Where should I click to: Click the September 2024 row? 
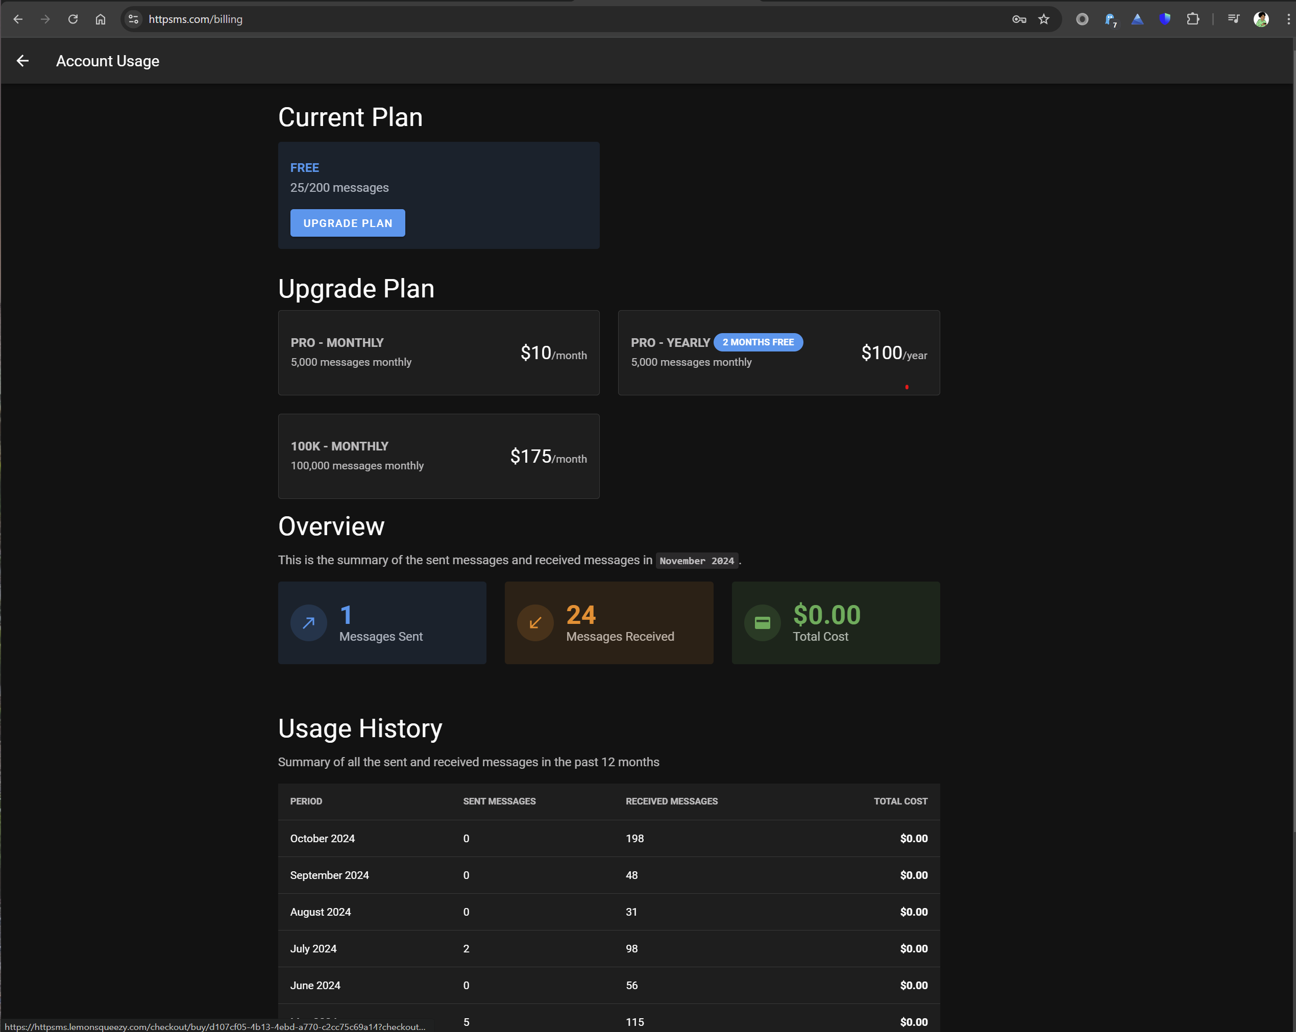coord(609,875)
